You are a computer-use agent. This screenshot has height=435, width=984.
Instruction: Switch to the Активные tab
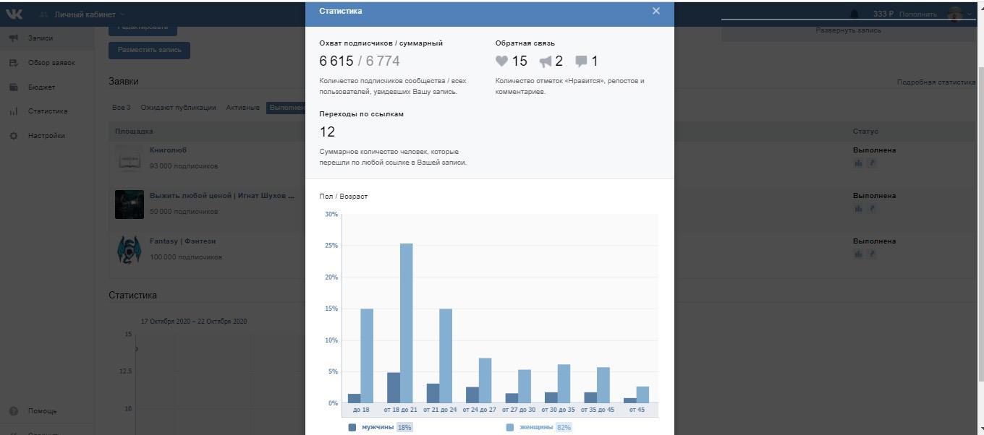[x=242, y=108]
